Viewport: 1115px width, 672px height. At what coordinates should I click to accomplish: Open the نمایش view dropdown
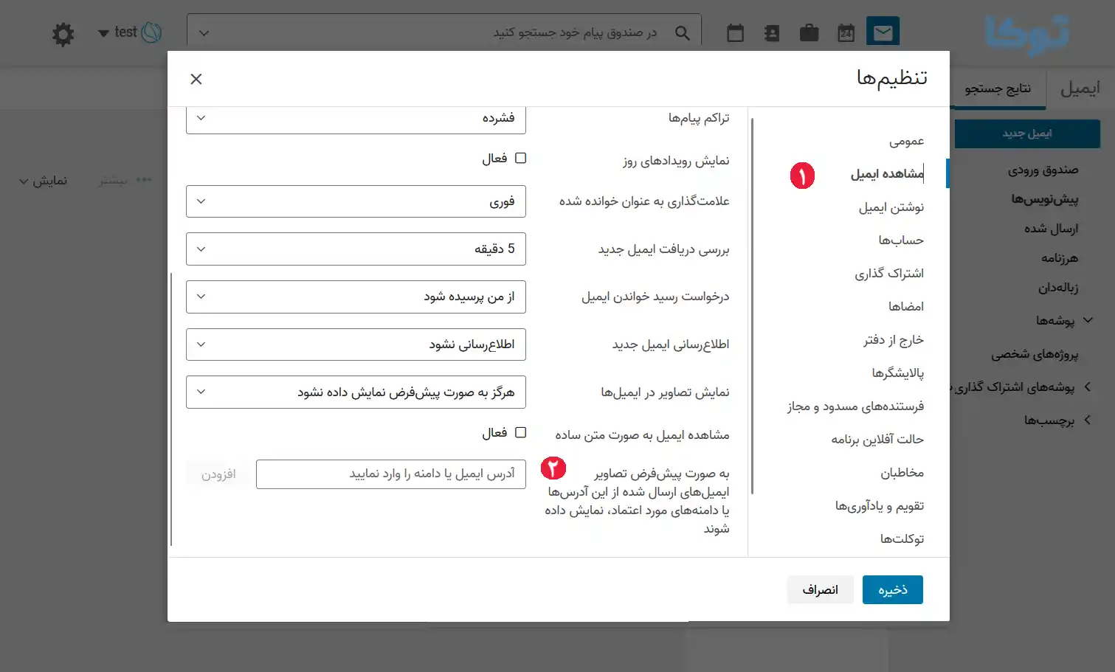pos(43,181)
